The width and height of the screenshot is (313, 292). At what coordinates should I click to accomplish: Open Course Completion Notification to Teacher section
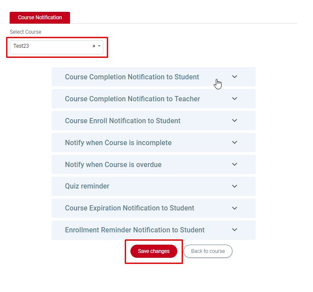pyautogui.click(x=132, y=99)
